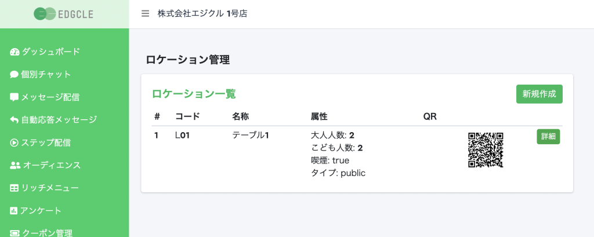Click the grid icon for リッチメニュー
Viewport: 594px width, 237px height.
tap(14, 188)
